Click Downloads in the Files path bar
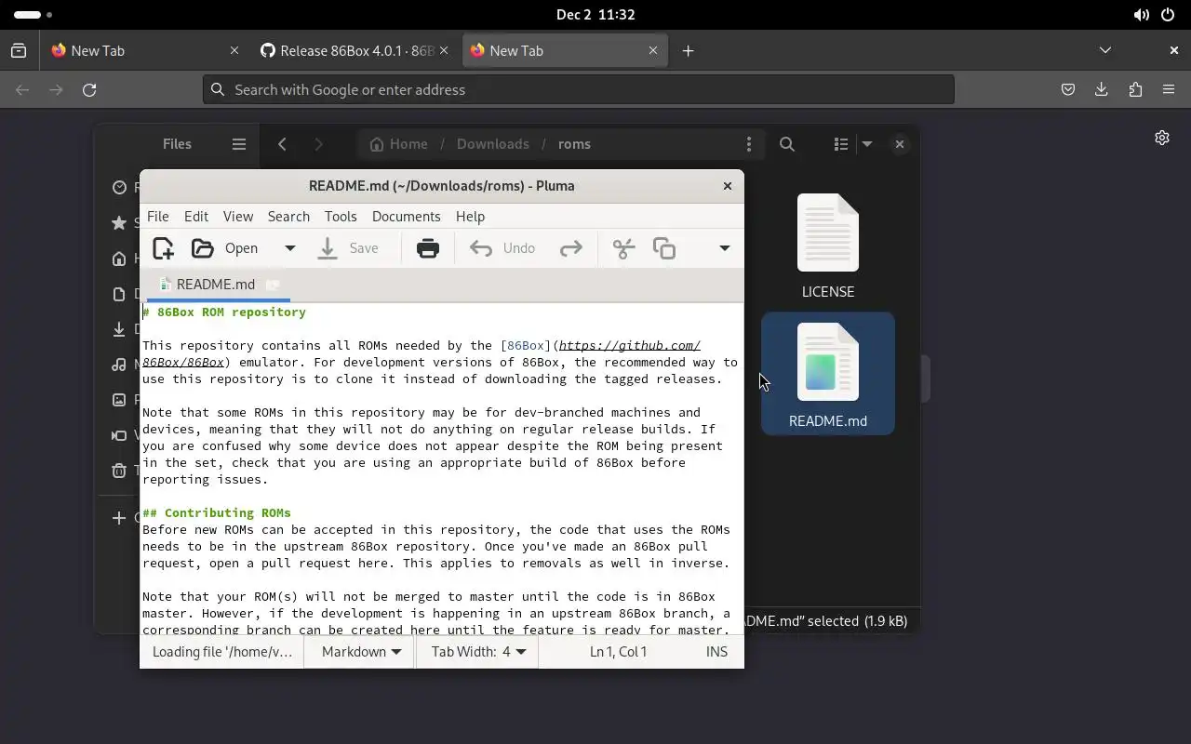This screenshot has height=744, width=1191. click(493, 144)
